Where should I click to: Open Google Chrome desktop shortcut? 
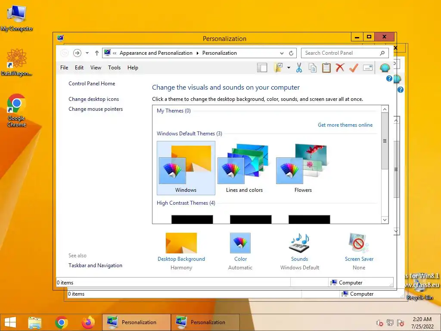point(16,110)
